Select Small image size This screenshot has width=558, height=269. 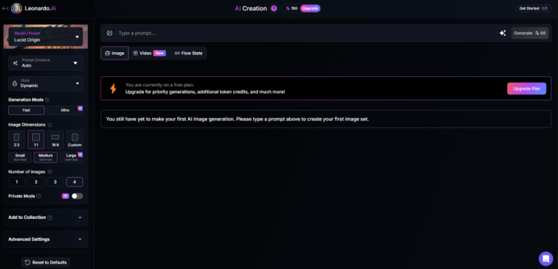20,157
